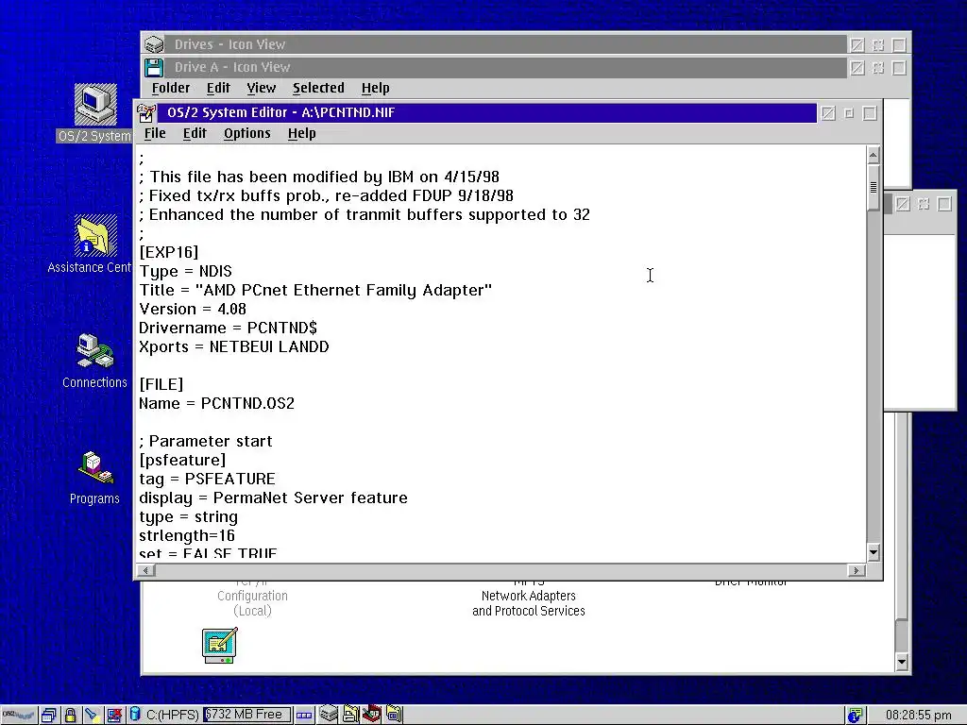Click the clock showing 08:28:55 pm
Viewport: 967px width, 725px height.
(x=918, y=716)
